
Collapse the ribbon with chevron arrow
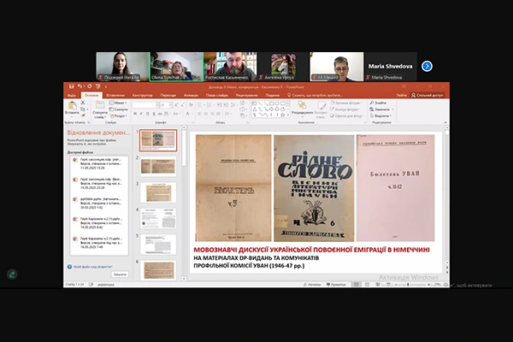[x=445, y=122]
